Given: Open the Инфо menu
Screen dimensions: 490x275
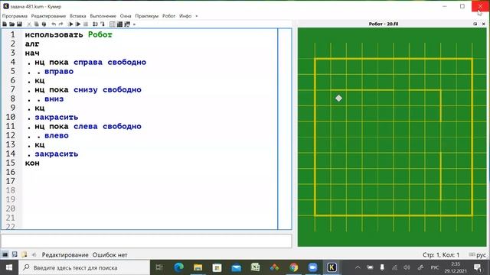Looking at the screenshot, I should (x=185, y=16).
